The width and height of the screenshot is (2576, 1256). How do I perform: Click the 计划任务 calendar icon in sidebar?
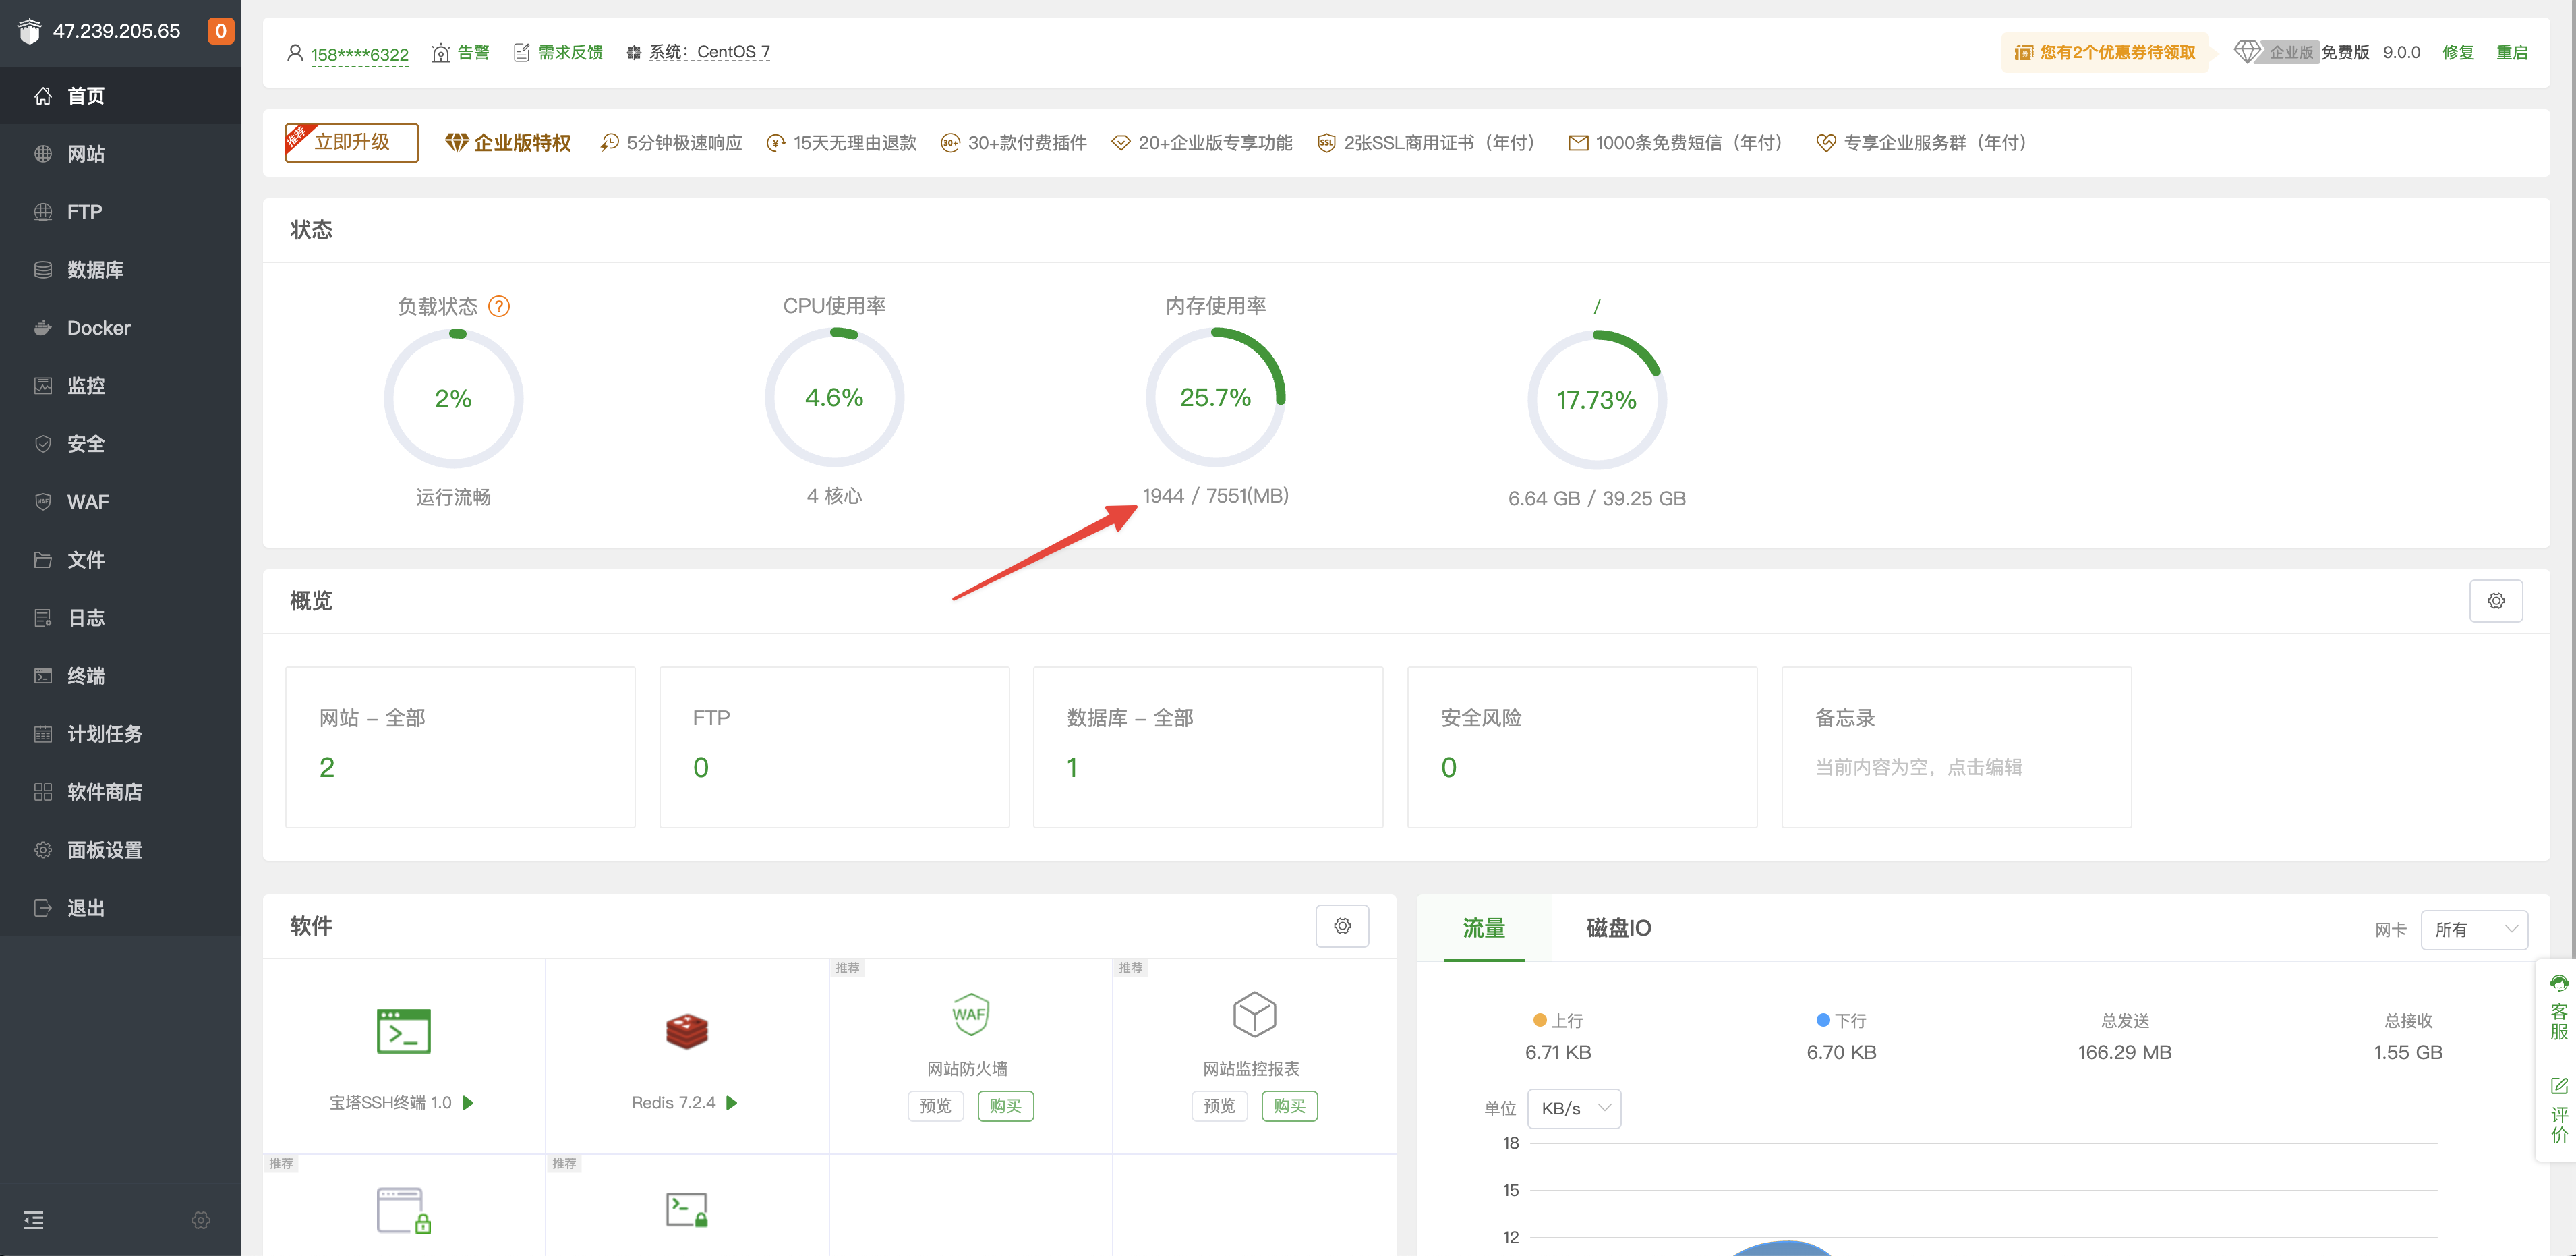point(43,734)
